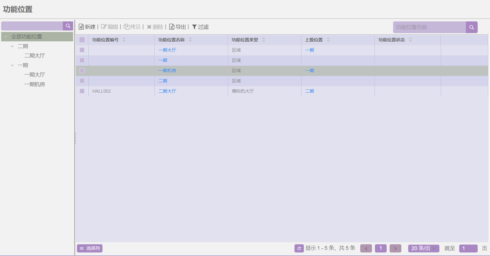Check the HALL002 row checkbox

[82, 91]
